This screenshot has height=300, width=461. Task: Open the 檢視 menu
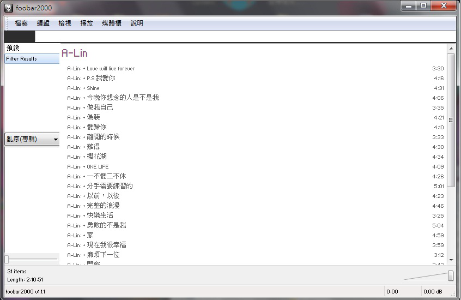(65, 23)
